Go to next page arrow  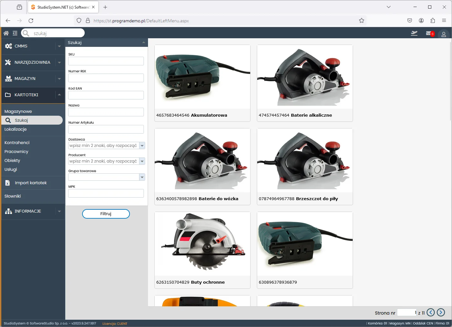tap(441, 313)
